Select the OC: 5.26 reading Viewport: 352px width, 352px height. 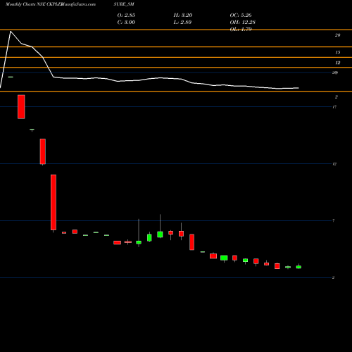tap(241, 15)
